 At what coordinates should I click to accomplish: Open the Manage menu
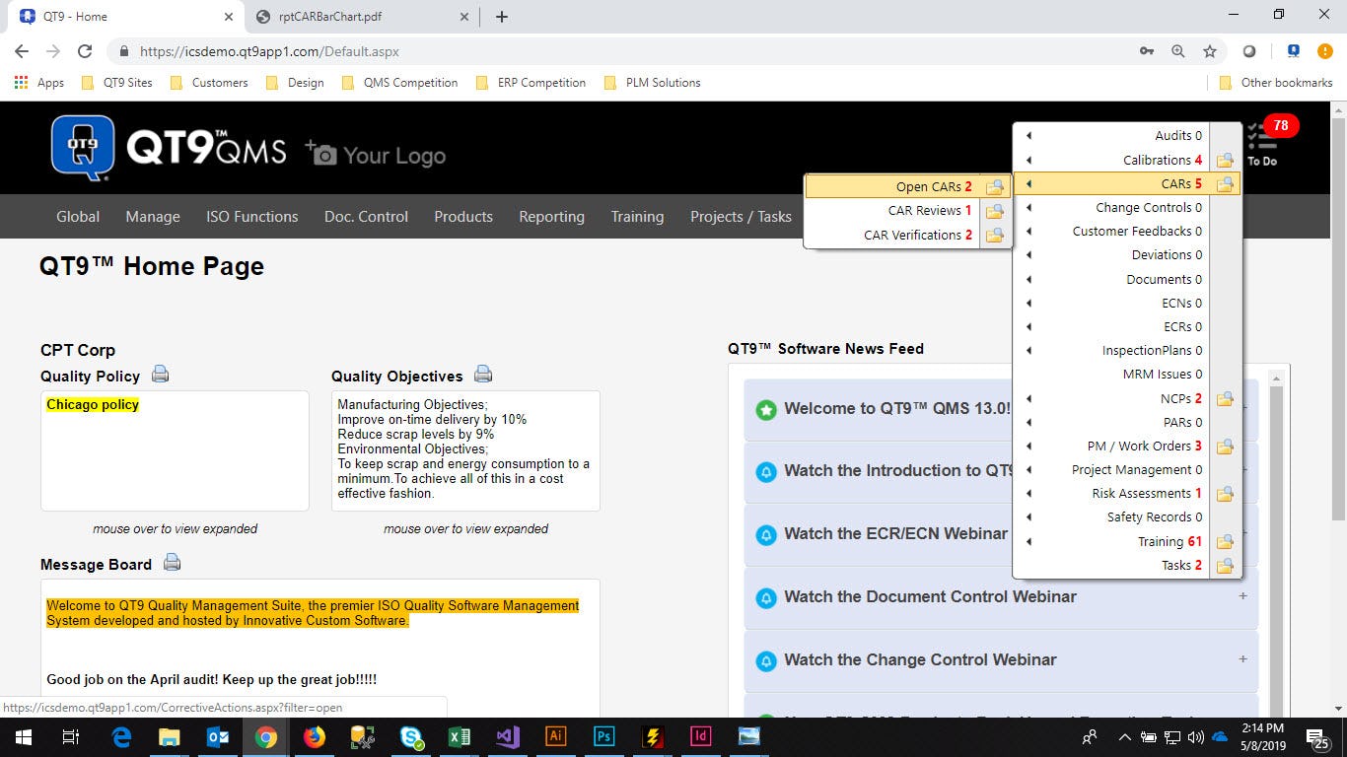pos(153,217)
